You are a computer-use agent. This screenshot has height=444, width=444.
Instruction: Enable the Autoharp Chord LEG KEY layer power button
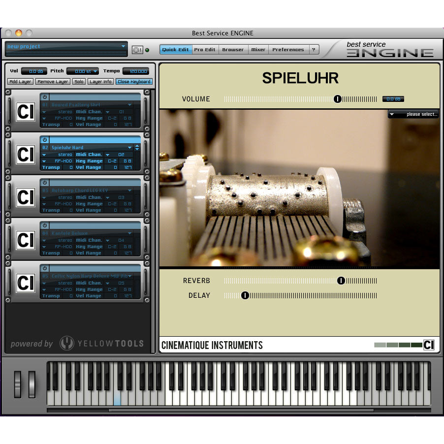[x=44, y=183]
